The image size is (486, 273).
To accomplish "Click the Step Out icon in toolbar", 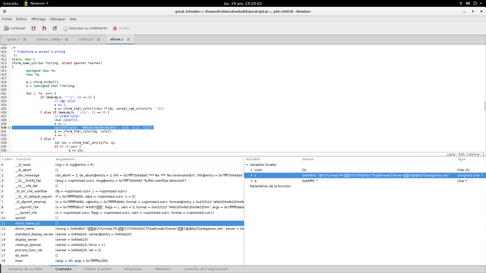I will (54, 28).
